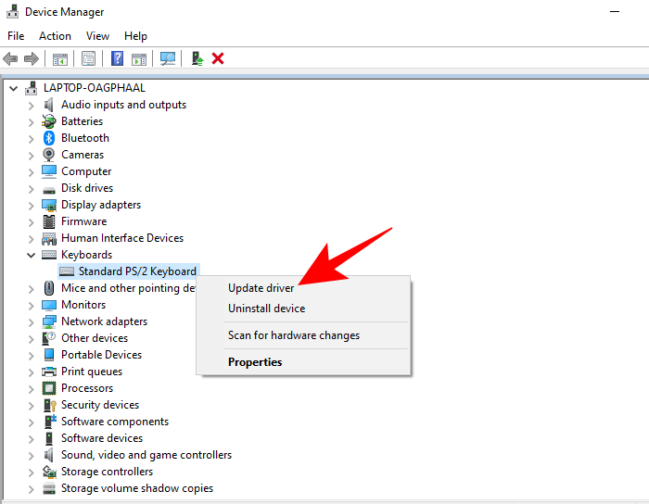Click Update device driver toolbar icon

pyautogui.click(x=197, y=58)
